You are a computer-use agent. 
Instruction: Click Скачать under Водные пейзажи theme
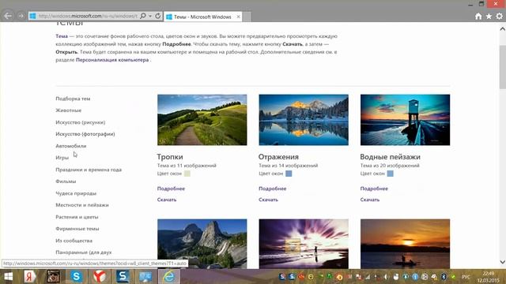tap(370, 200)
